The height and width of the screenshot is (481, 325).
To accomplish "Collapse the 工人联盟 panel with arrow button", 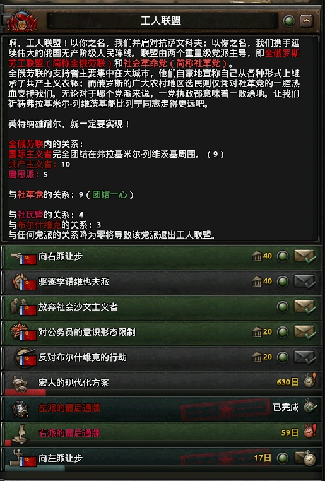I will click(x=306, y=21).
